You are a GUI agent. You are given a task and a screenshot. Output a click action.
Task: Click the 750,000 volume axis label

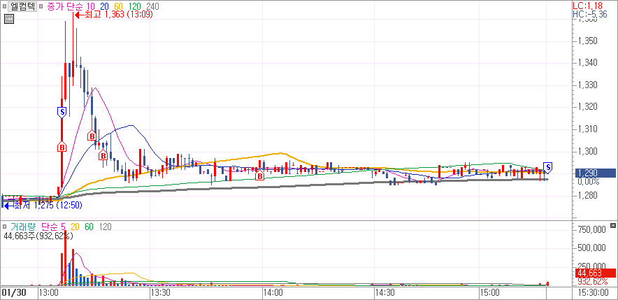point(591,229)
